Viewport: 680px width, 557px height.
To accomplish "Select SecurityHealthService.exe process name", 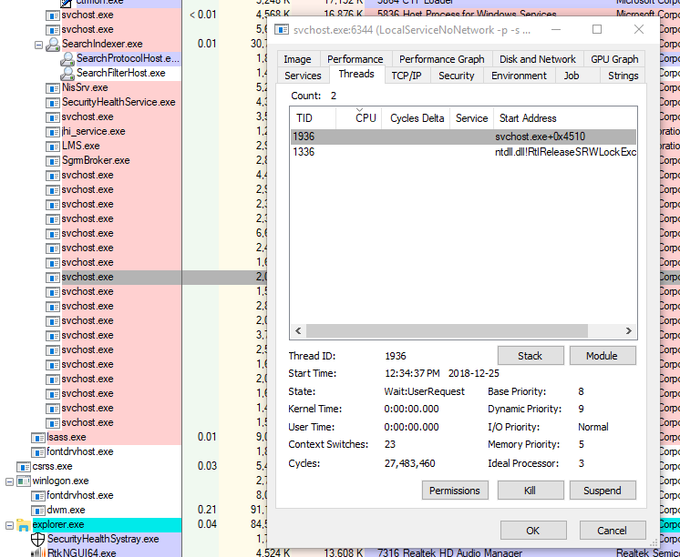I will 118,102.
